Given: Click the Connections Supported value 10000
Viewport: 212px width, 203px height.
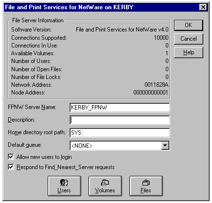Looking at the screenshot, I should tap(161, 38).
